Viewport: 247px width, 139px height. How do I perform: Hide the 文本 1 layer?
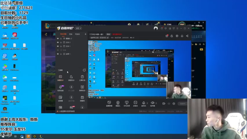click(58, 46)
